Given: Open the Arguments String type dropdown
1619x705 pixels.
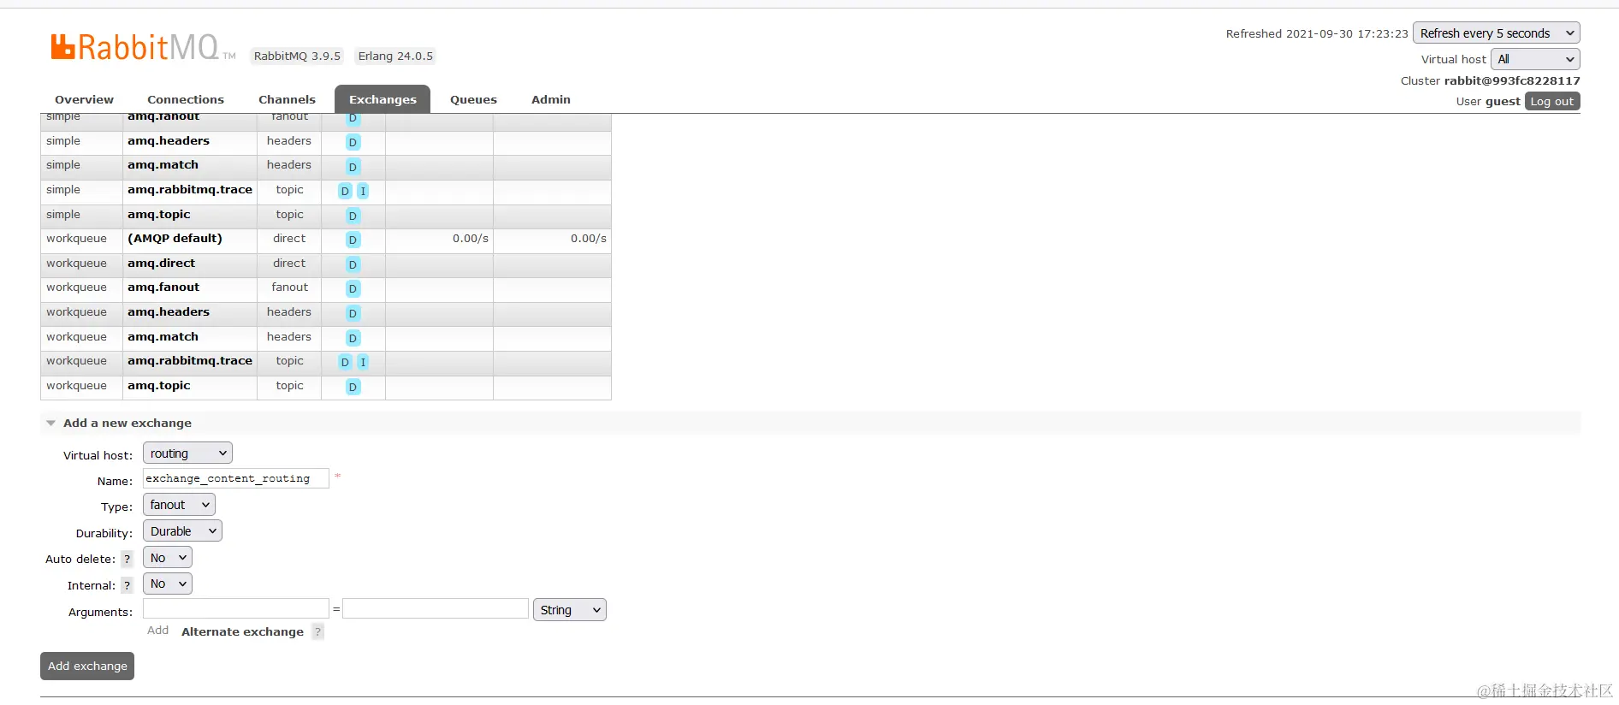Looking at the screenshot, I should (x=569, y=610).
